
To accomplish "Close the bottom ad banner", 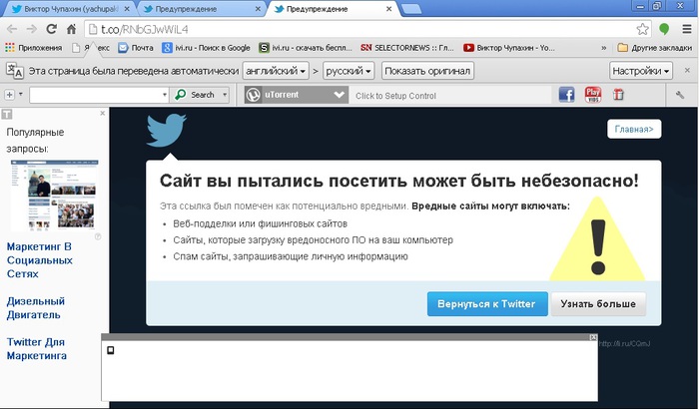I will 593,338.
